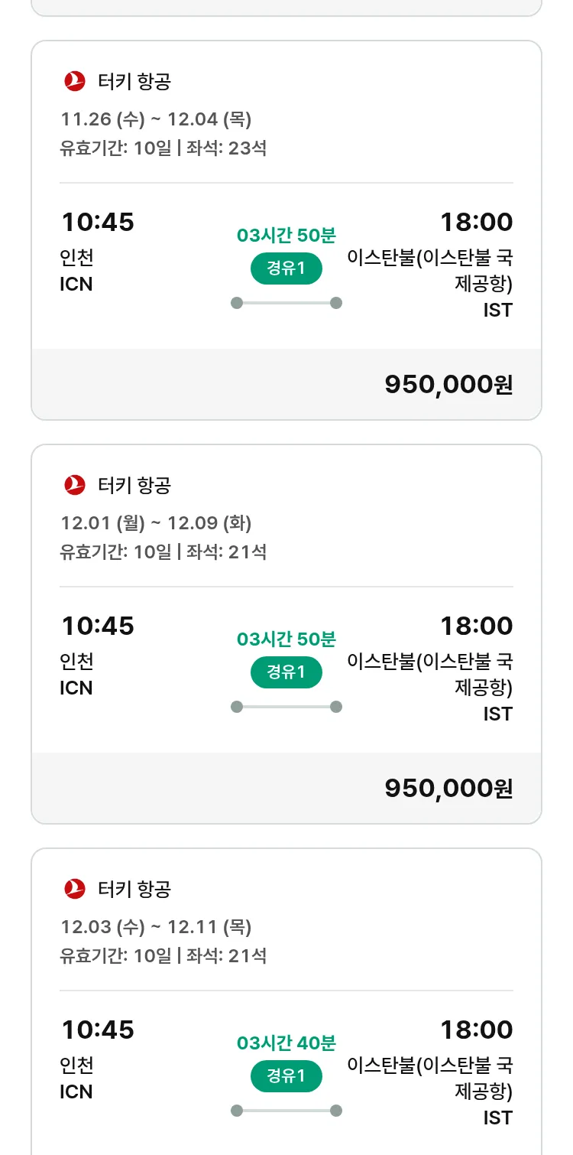
Task: Tap the 경유1 badge on the 12.03 flight
Action: pyautogui.click(x=286, y=1076)
